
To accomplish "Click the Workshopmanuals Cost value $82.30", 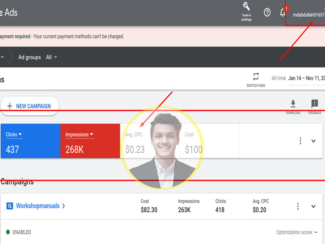I will click(149, 210).
